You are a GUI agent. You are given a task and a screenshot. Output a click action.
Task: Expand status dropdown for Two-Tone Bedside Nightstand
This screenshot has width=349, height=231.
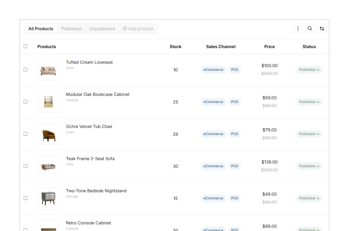pyautogui.click(x=309, y=198)
